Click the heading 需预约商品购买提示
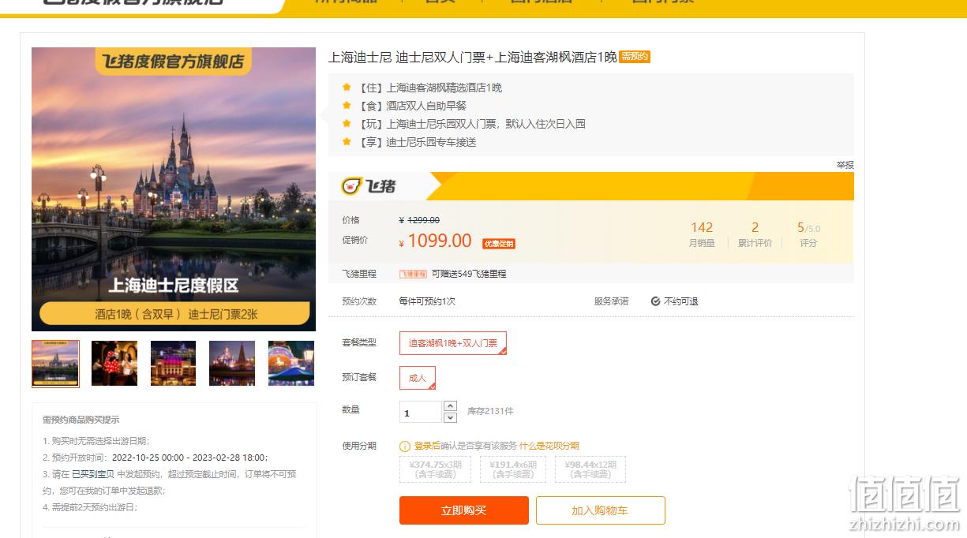This screenshot has width=967, height=538. pyautogui.click(x=81, y=420)
